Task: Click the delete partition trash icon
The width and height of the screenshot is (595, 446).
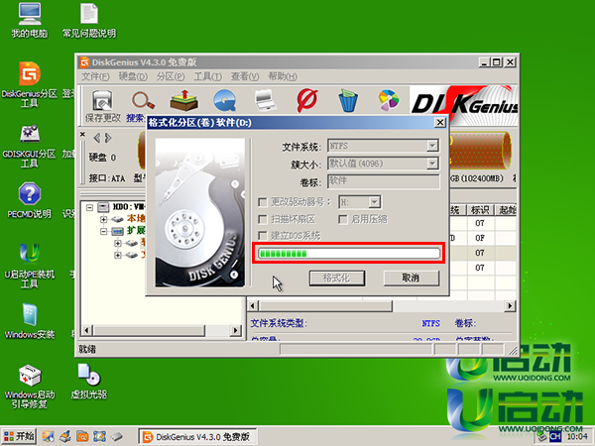Action: (348, 100)
